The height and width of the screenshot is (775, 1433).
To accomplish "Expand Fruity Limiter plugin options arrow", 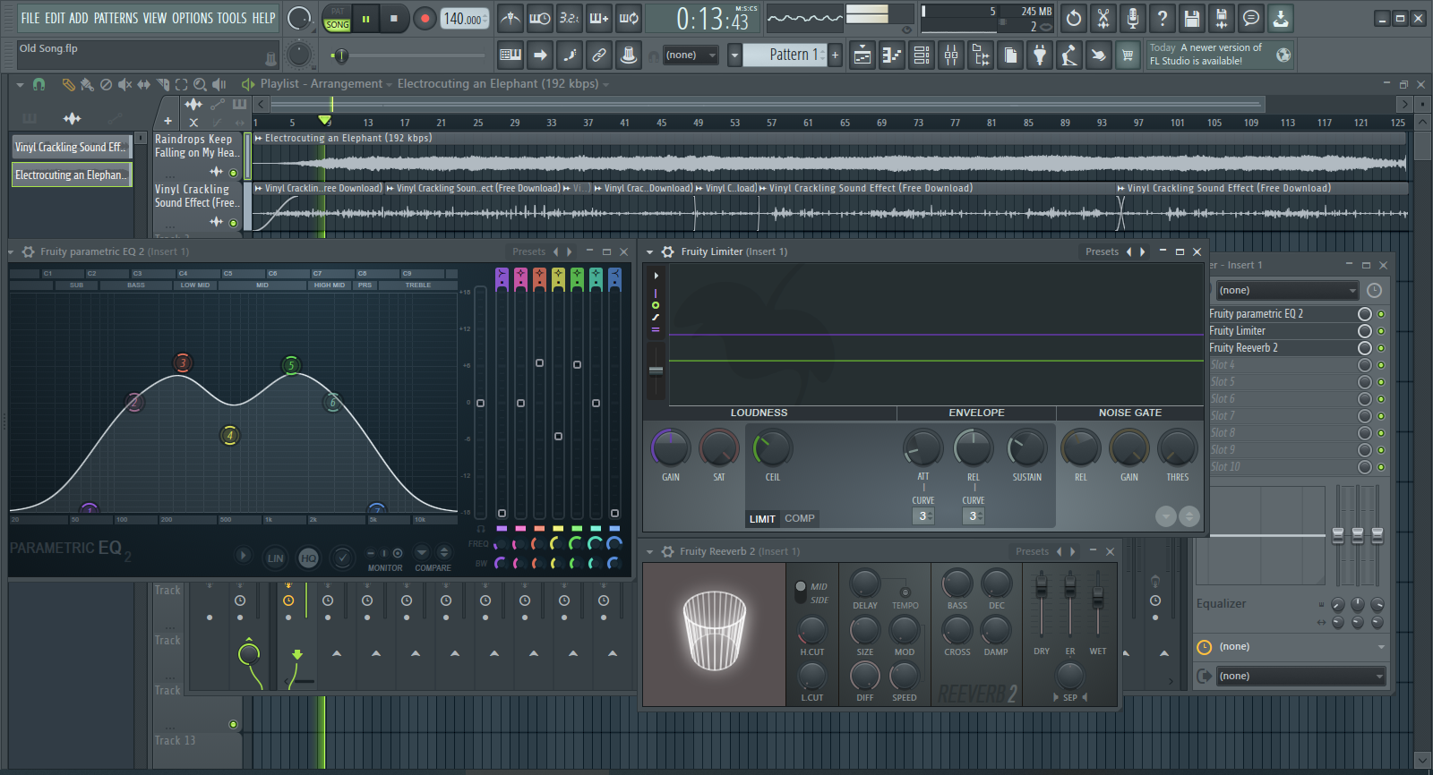I will [x=649, y=252].
